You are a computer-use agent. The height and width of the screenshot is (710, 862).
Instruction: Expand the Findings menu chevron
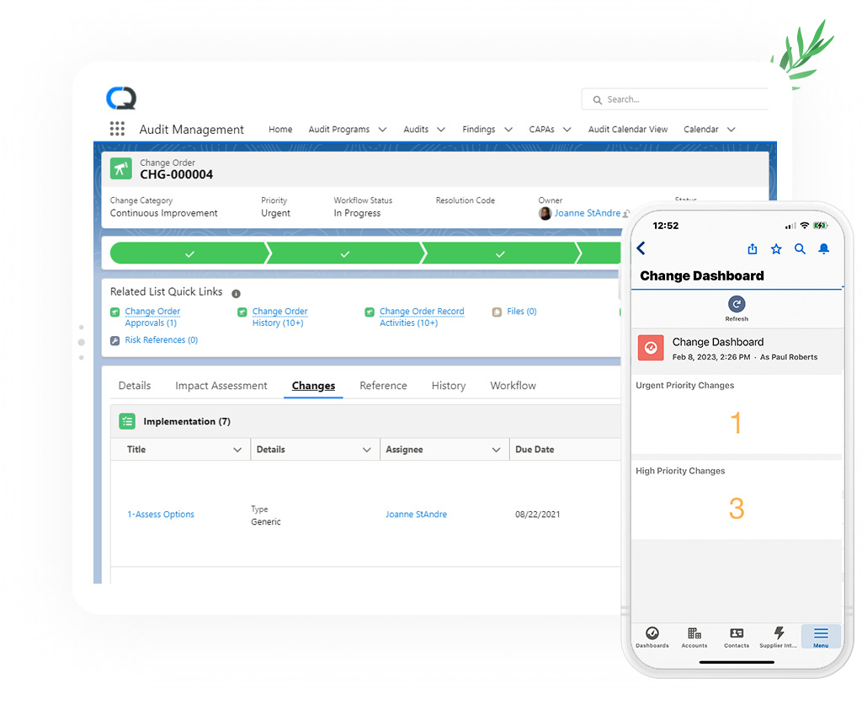pos(508,130)
